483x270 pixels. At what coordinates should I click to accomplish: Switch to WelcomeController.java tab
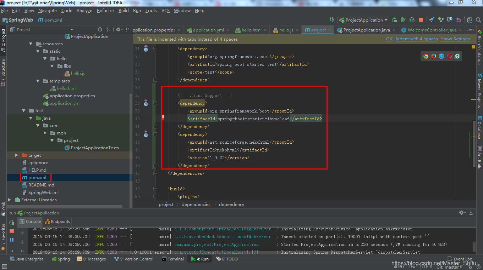click(432, 30)
